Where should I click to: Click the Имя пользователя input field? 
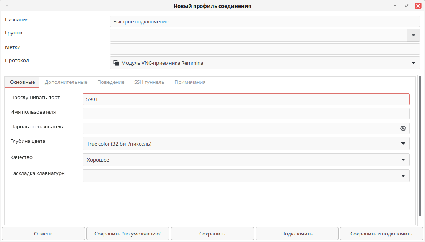[x=246, y=114]
